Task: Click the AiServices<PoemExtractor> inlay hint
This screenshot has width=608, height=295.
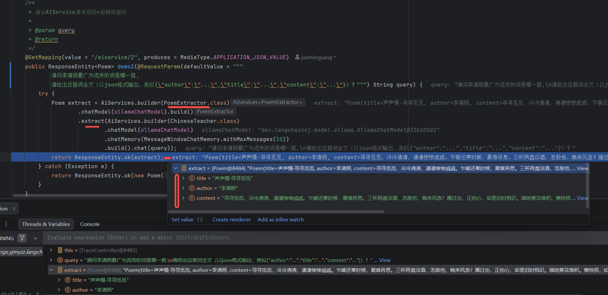Action: point(268,102)
